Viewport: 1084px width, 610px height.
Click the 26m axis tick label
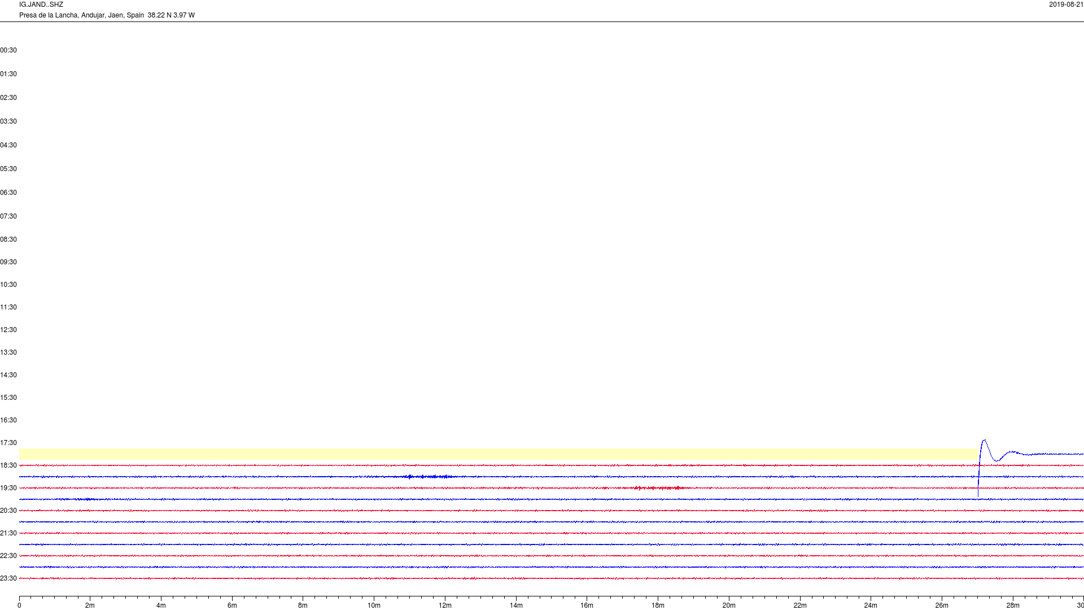[942, 605]
